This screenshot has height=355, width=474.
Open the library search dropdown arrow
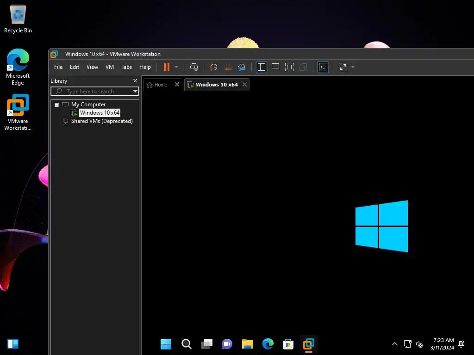136,91
